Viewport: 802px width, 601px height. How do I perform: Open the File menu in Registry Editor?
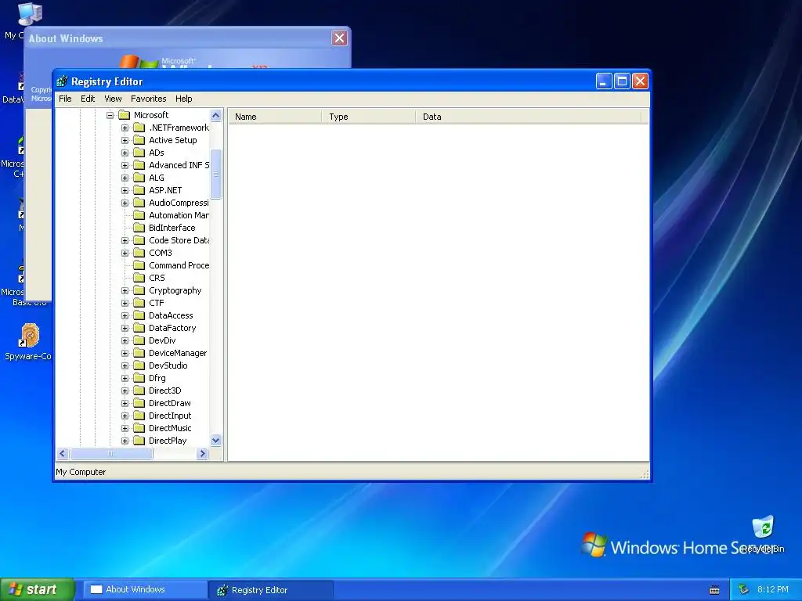pos(65,99)
